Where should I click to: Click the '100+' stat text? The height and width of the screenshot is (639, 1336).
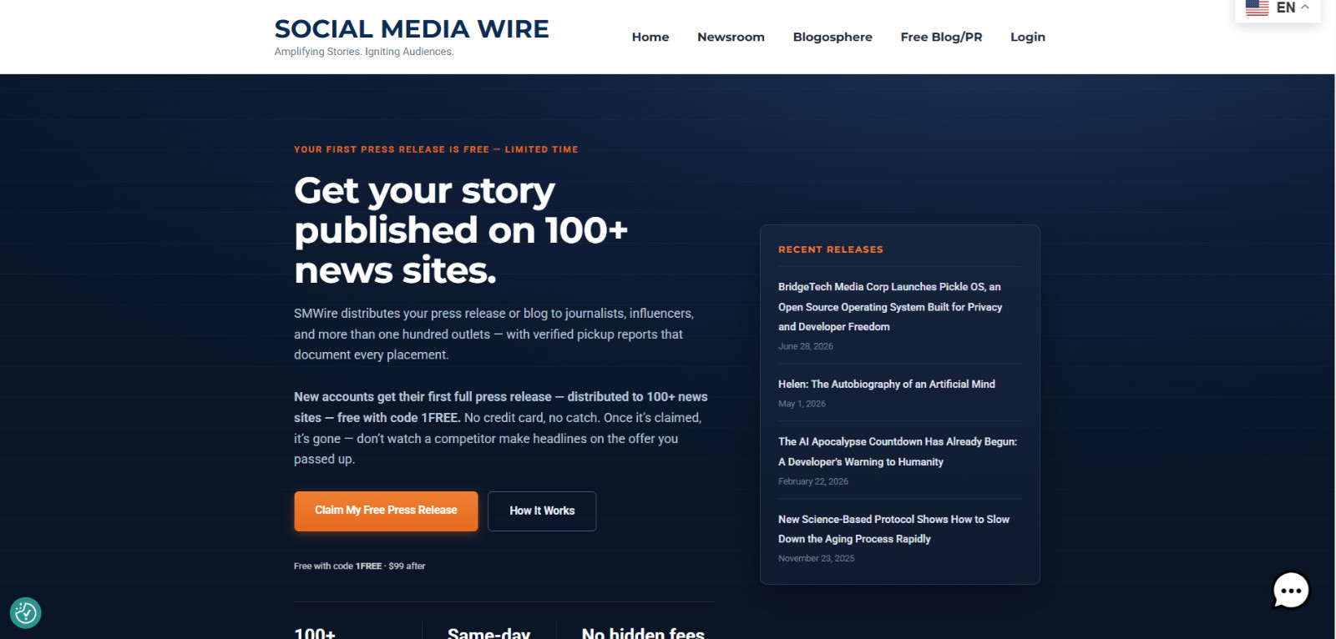click(315, 633)
